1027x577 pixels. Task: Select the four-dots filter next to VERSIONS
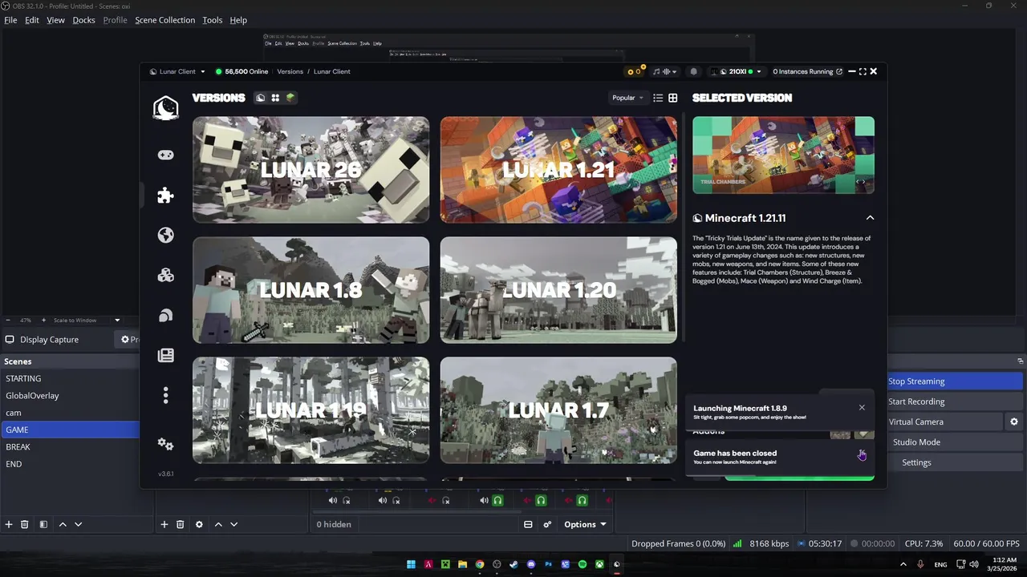tap(275, 98)
